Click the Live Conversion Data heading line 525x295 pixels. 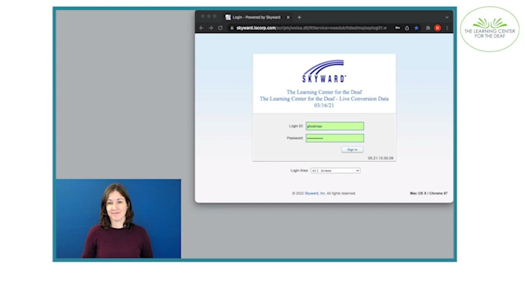point(324,99)
